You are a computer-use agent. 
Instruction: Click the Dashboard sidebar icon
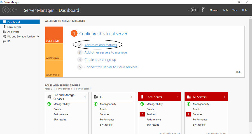click(4, 22)
